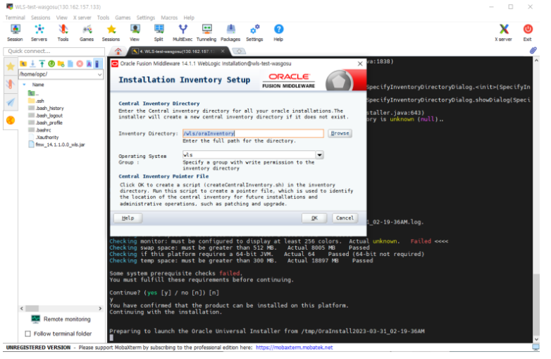The image size is (551, 359).
Task: Click the new folder icon in SFTP toolbar
Action: [61, 63]
